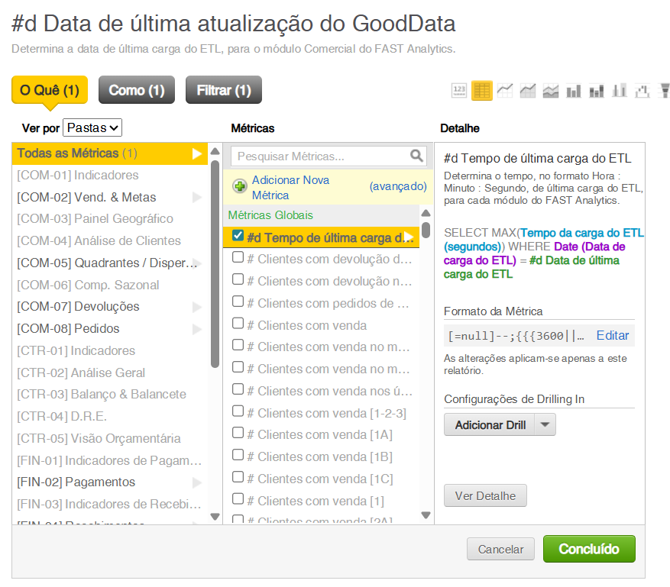Choose the bar chart icon

(x=573, y=91)
